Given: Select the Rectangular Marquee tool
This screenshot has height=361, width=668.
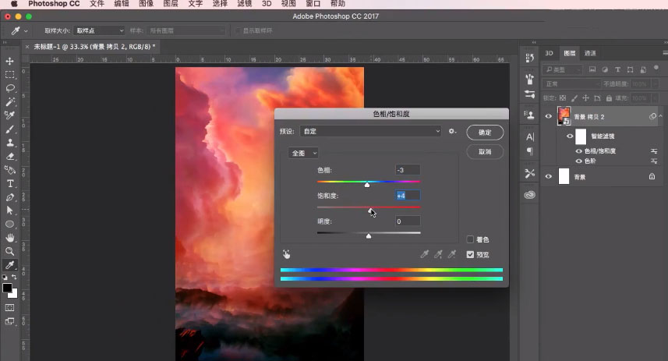Looking at the screenshot, I should tap(10, 75).
